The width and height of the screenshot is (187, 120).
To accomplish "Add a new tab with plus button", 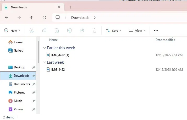I will pos(70,7).
